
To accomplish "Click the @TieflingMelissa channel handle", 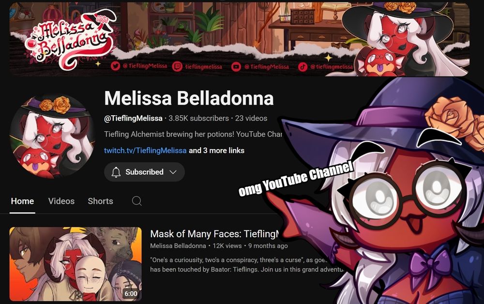I will tap(134, 118).
